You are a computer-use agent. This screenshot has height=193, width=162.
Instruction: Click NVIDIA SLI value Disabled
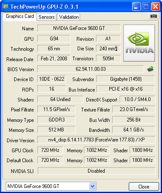(x=96, y=171)
